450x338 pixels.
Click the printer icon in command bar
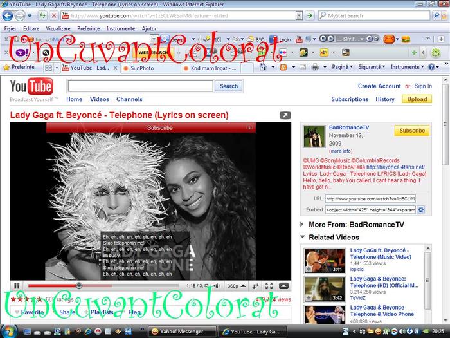(315, 67)
